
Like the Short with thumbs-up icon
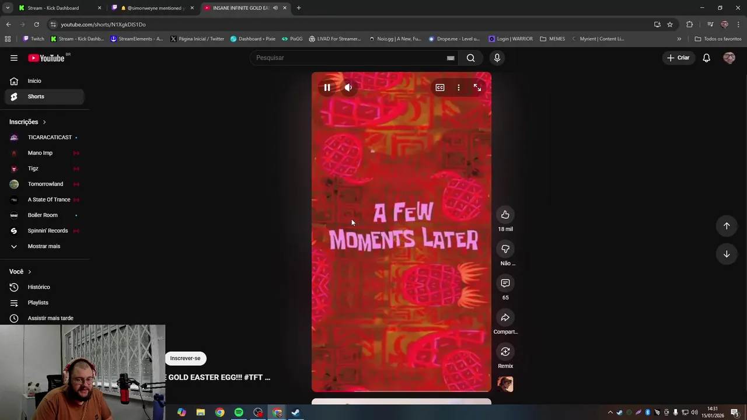coord(505,215)
